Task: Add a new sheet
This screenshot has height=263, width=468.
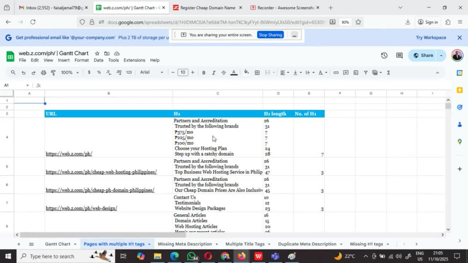Action: pos(19,244)
